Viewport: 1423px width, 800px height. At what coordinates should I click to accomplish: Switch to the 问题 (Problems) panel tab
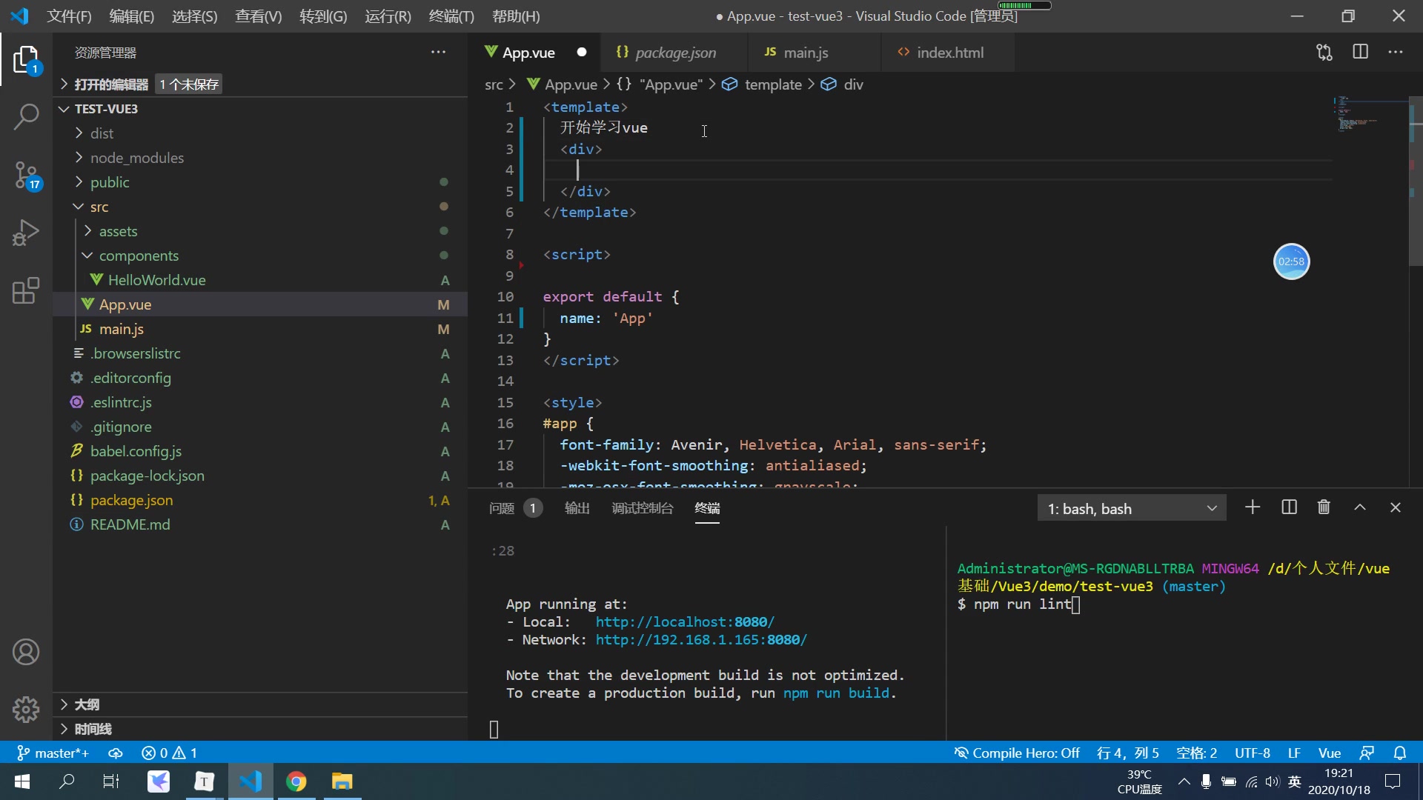point(515,508)
